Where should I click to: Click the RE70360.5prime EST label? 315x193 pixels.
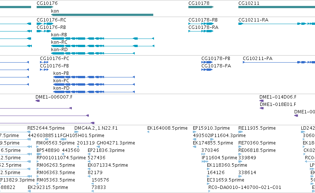click(x=257, y=143)
